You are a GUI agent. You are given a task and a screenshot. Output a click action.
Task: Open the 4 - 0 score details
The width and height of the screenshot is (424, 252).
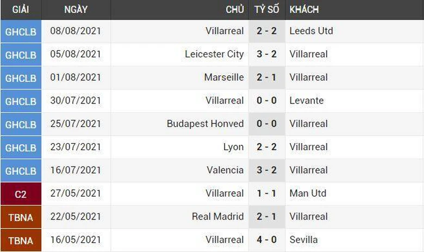click(x=266, y=240)
